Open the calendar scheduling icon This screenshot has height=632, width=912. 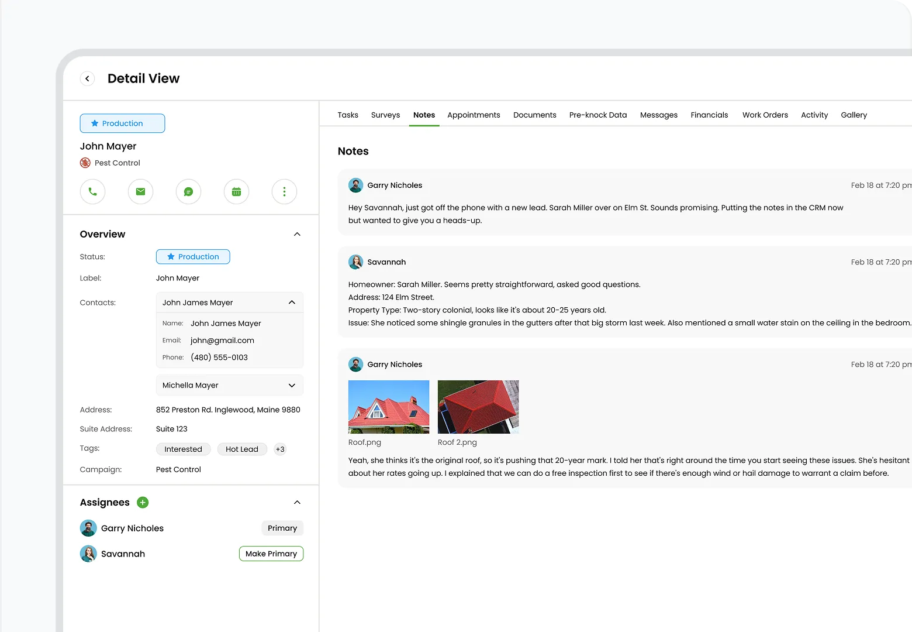[x=236, y=191]
